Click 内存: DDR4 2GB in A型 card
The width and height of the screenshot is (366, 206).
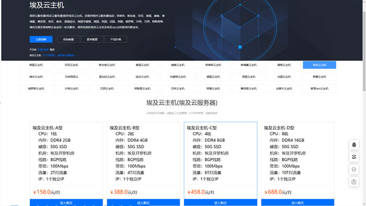point(54,140)
